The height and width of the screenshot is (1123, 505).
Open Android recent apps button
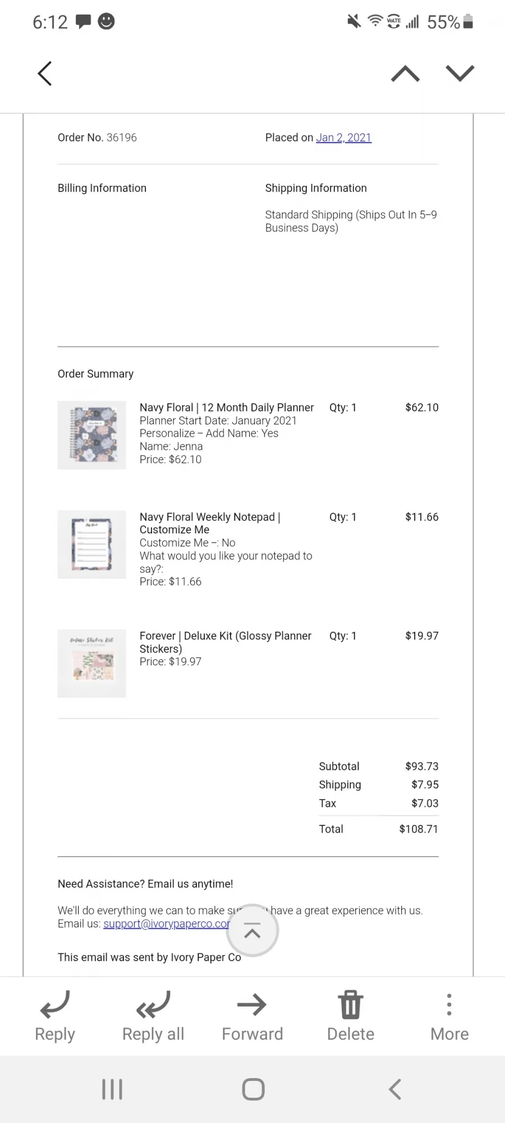point(112,1089)
